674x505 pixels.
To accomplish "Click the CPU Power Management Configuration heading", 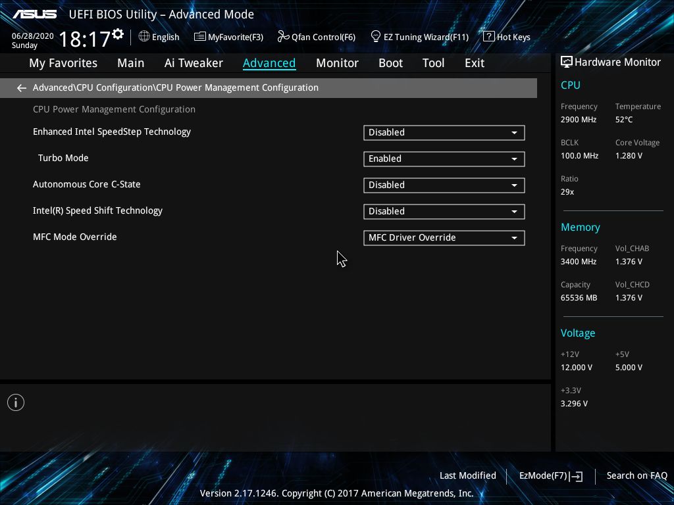I will pos(114,110).
